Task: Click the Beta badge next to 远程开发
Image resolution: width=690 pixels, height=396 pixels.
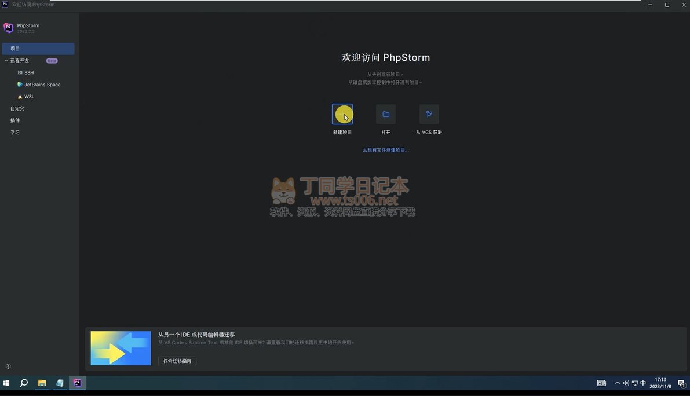Action: 52,61
